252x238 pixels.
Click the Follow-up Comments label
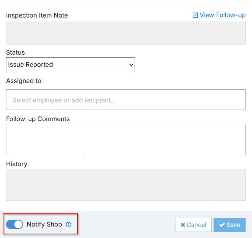(38, 119)
